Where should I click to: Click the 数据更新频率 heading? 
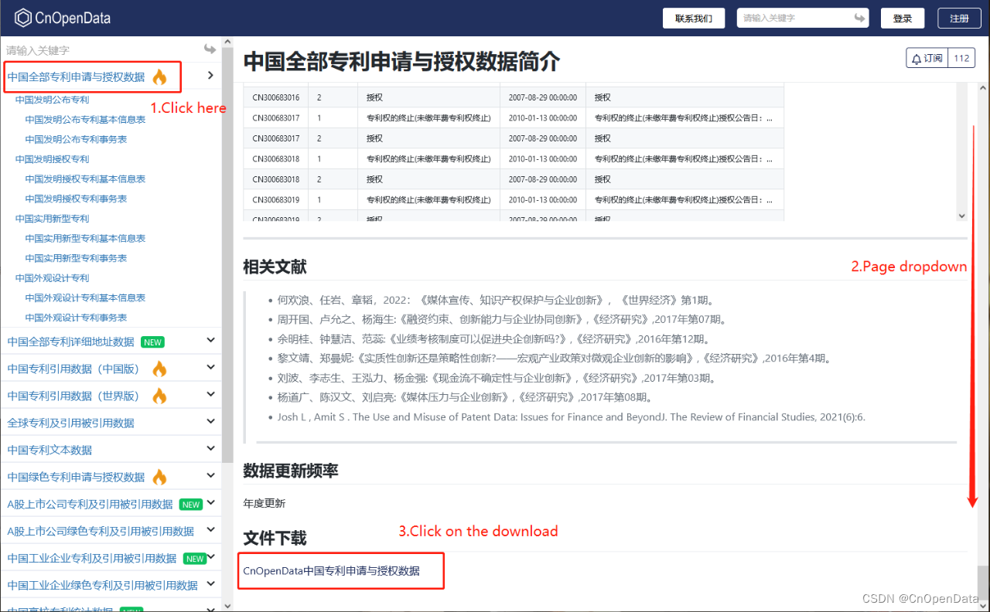click(291, 471)
